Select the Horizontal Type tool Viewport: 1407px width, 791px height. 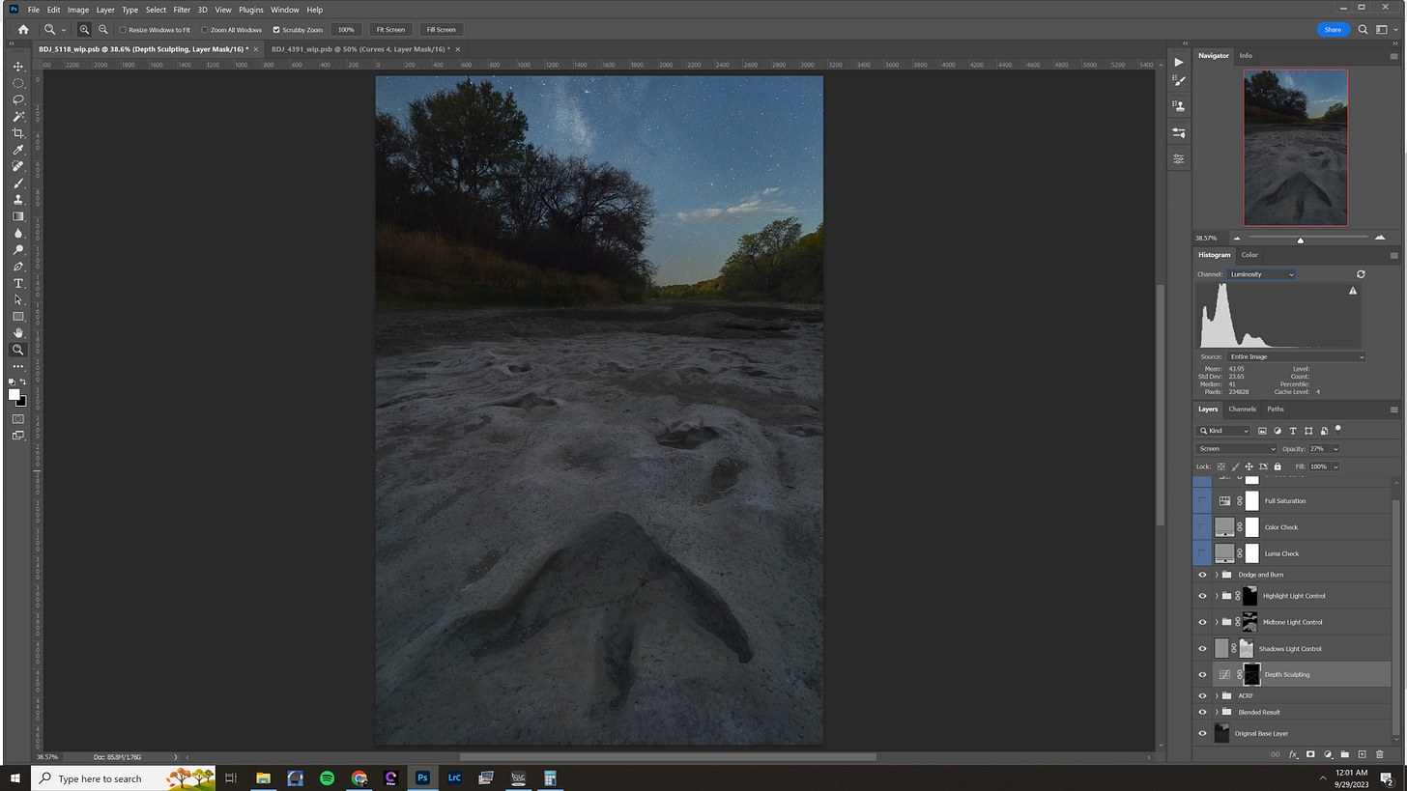(x=18, y=283)
